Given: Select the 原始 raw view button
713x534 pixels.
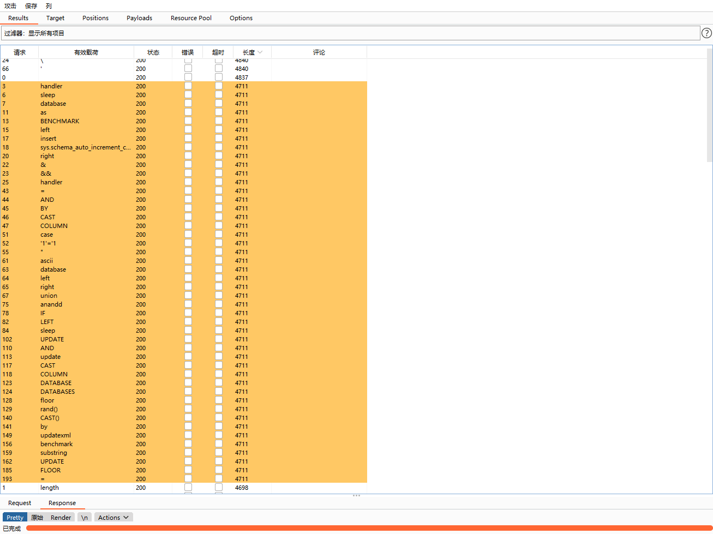Looking at the screenshot, I should point(37,517).
